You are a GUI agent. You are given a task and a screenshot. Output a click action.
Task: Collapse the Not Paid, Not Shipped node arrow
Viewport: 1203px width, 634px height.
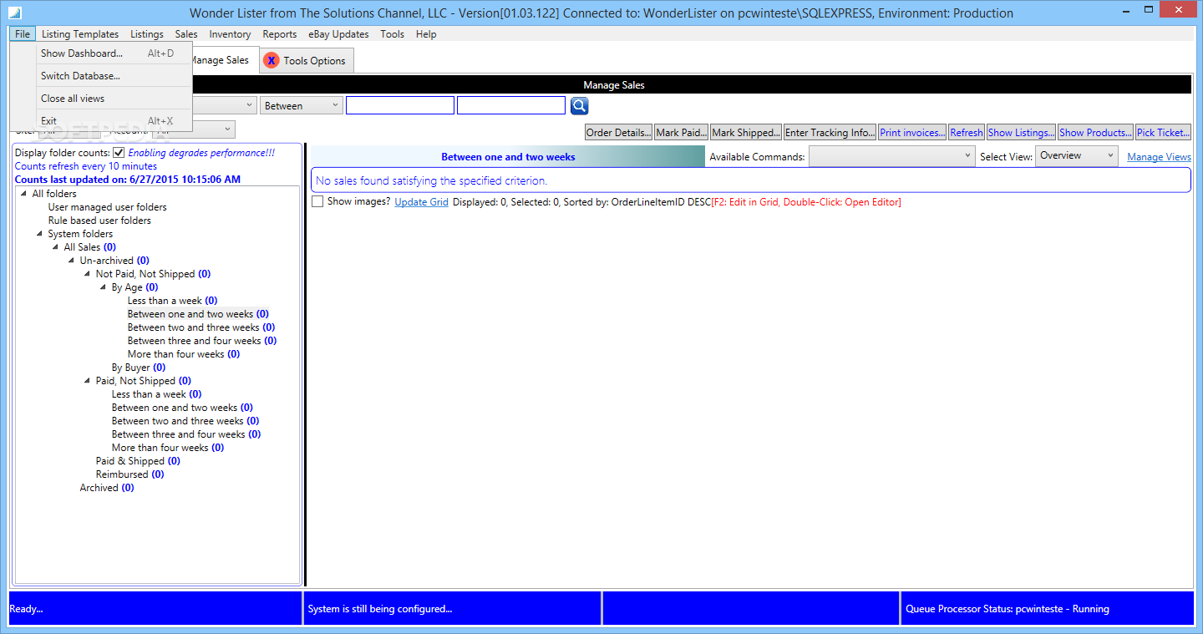pyautogui.click(x=87, y=274)
